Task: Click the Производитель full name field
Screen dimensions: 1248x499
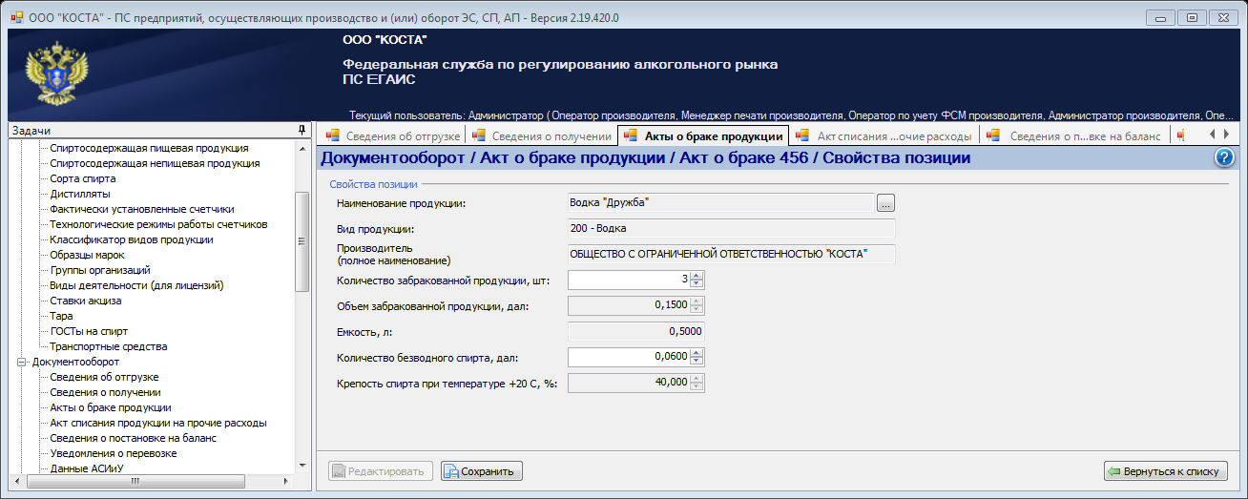Action: point(731,254)
